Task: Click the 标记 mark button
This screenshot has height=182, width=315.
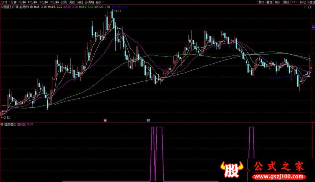Action: [303, 2]
